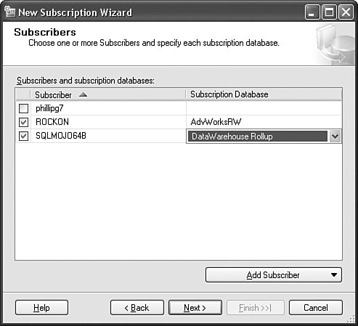This screenshot has width=358, height=326.
Task: Minimize the New Subscription Wizard window
Action: click(312, 12)
